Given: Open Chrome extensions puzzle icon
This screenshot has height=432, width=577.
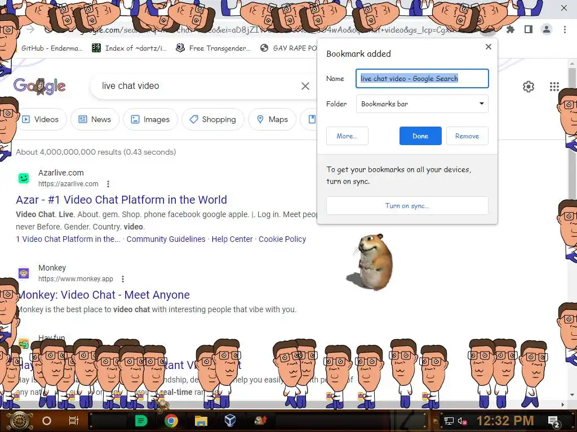Looking at the screenshot, I should coord(510,29).
